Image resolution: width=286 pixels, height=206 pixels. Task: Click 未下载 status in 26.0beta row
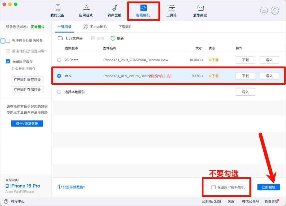point(213,60)
